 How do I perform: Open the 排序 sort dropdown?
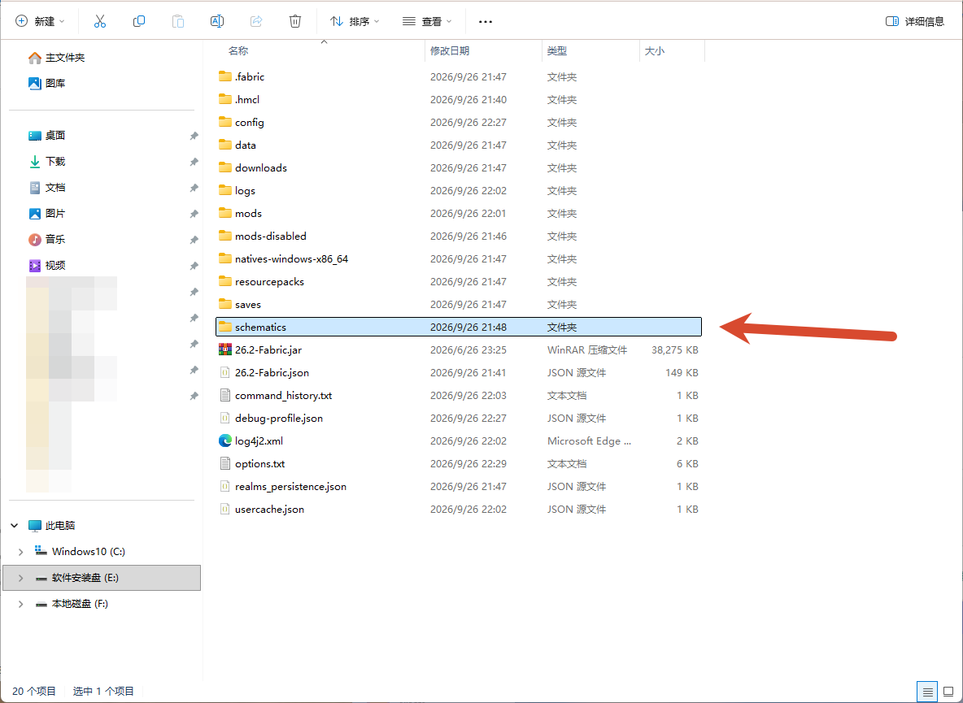(x=355, y=21)
